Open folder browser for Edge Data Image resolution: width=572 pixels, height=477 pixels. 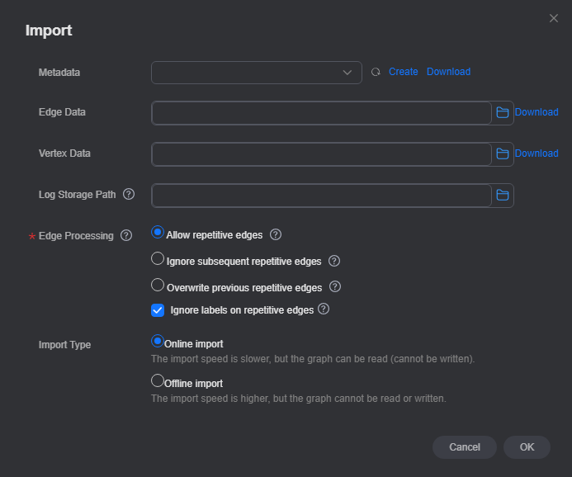pyautogui.click(x=503, y=113)
